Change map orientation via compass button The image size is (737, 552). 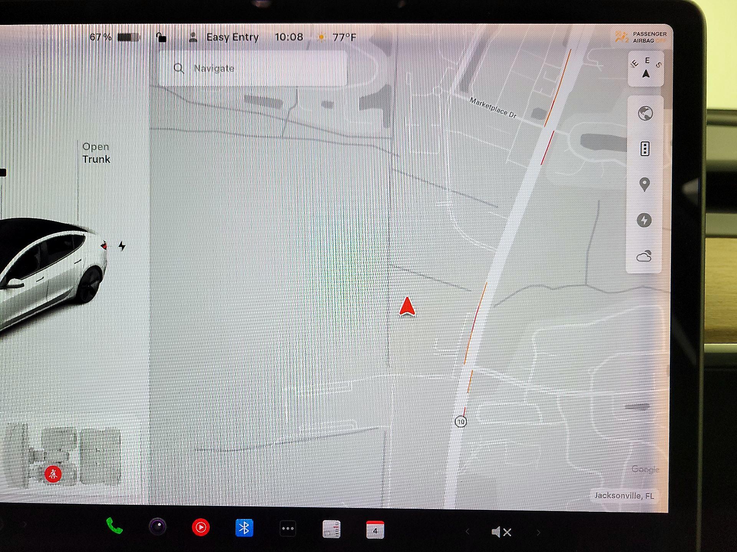coord(646,68)
